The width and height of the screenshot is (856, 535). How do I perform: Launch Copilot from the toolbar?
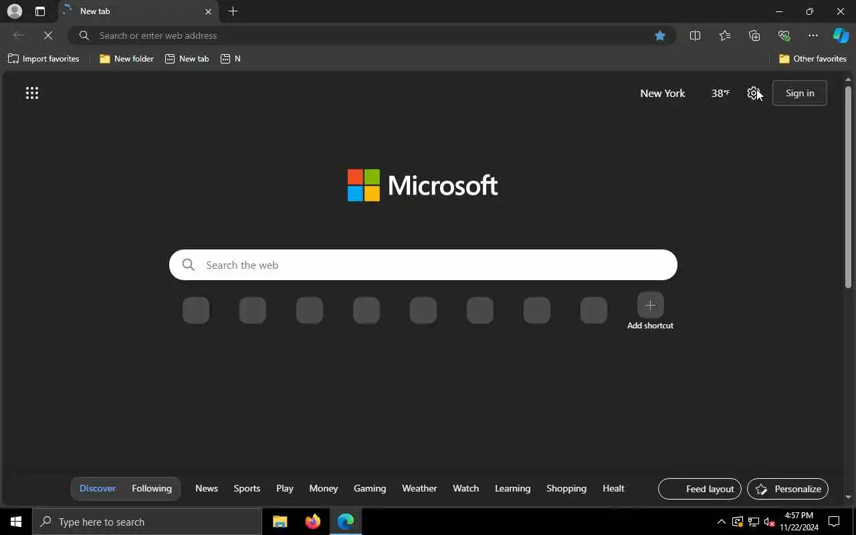coord(841,35)
